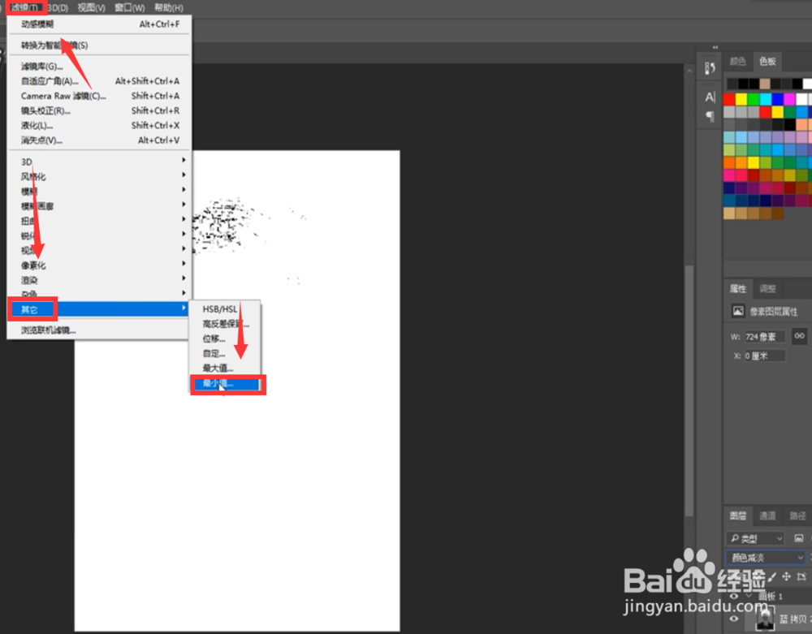The height and width of the screenshot is (634, 812).
Task: Click the canvas vertical scrollbar
Action: [x=689, y=390]
